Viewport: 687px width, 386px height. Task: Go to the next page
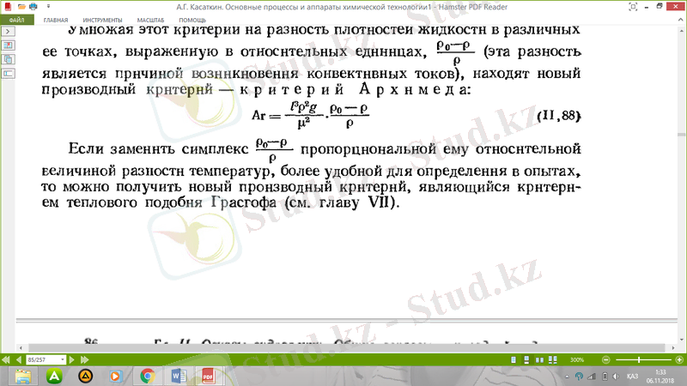(x=72, y=359)
